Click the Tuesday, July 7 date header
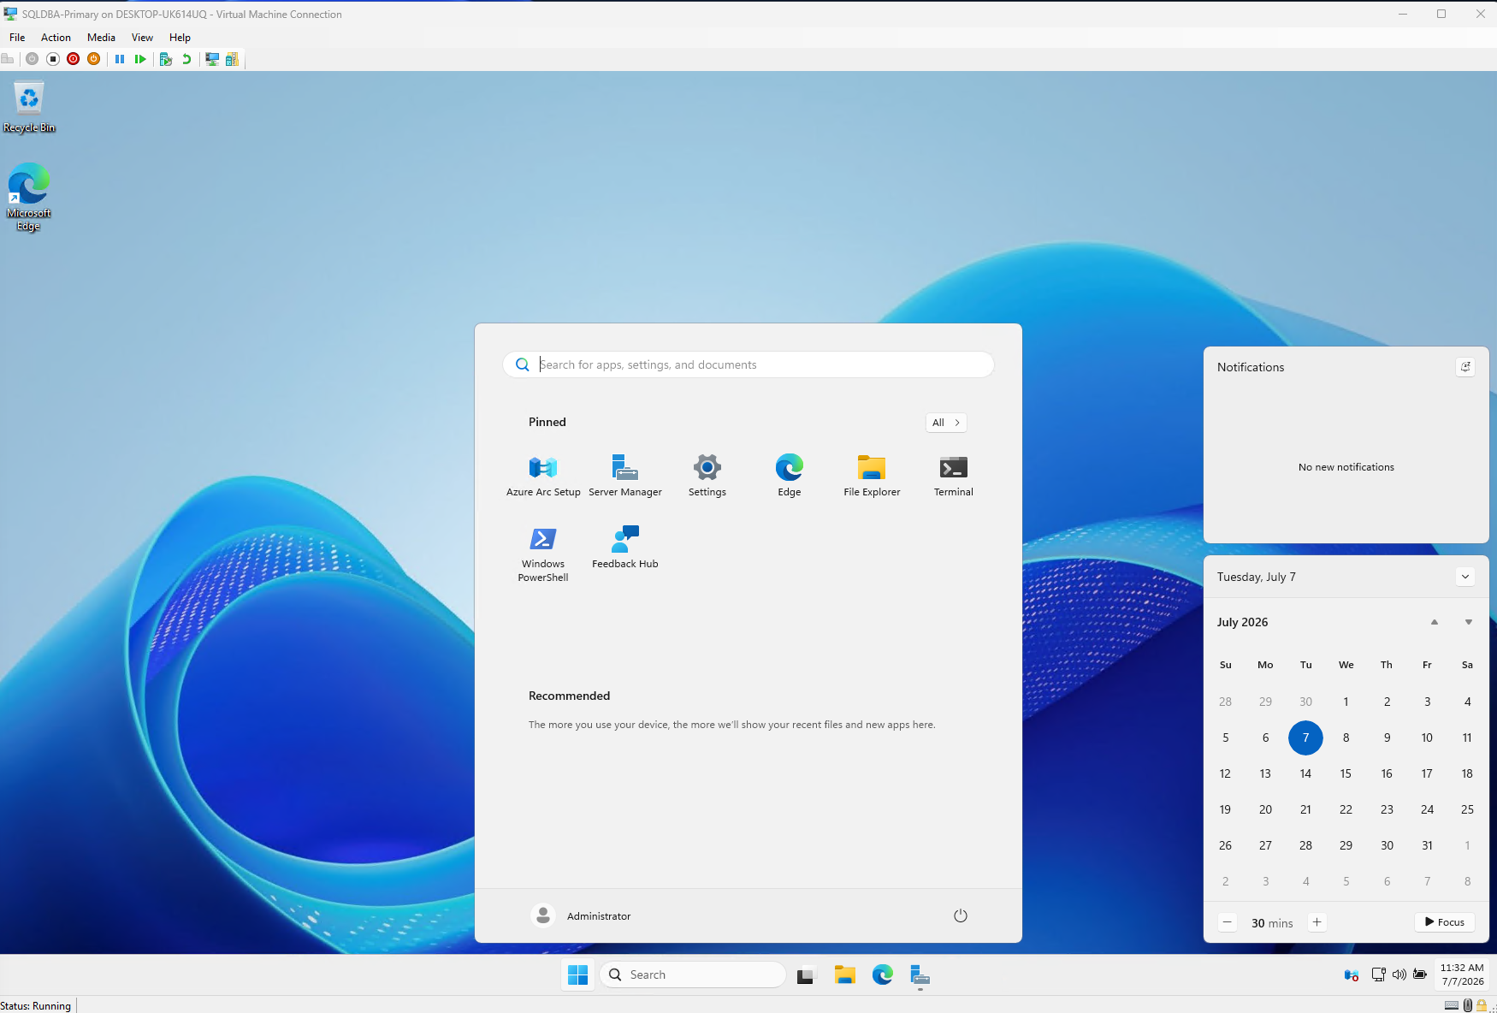 [x=1257, y=577]
